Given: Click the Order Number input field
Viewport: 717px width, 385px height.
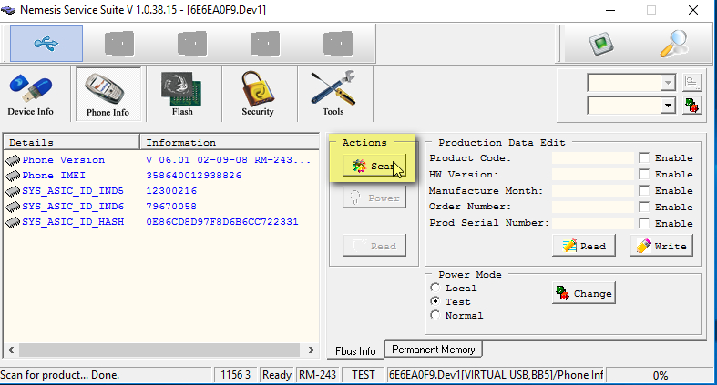Looking at the screenshot, I should coord(592,207).
